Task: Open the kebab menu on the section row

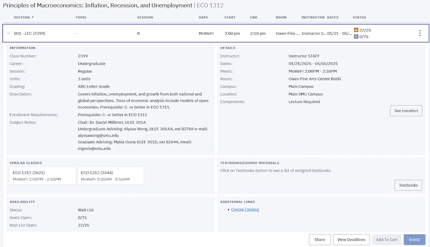Action: (419, 32)
